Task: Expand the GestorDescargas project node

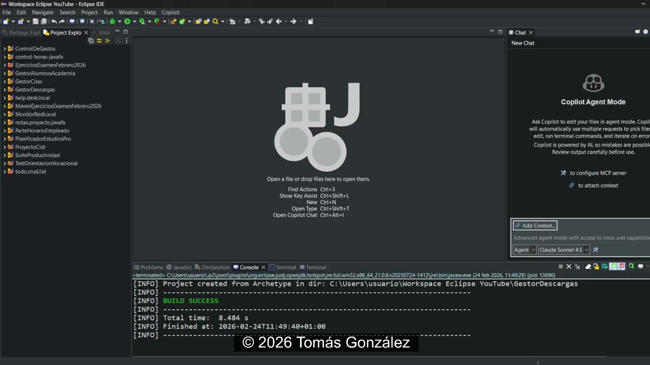Action: pyautogui.click(x=5, y=90)
